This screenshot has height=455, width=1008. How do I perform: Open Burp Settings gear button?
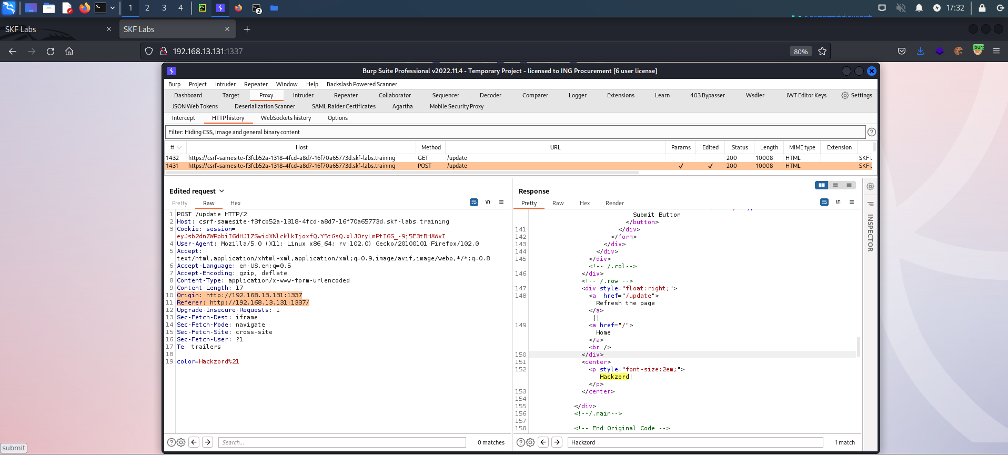[856, 95]
